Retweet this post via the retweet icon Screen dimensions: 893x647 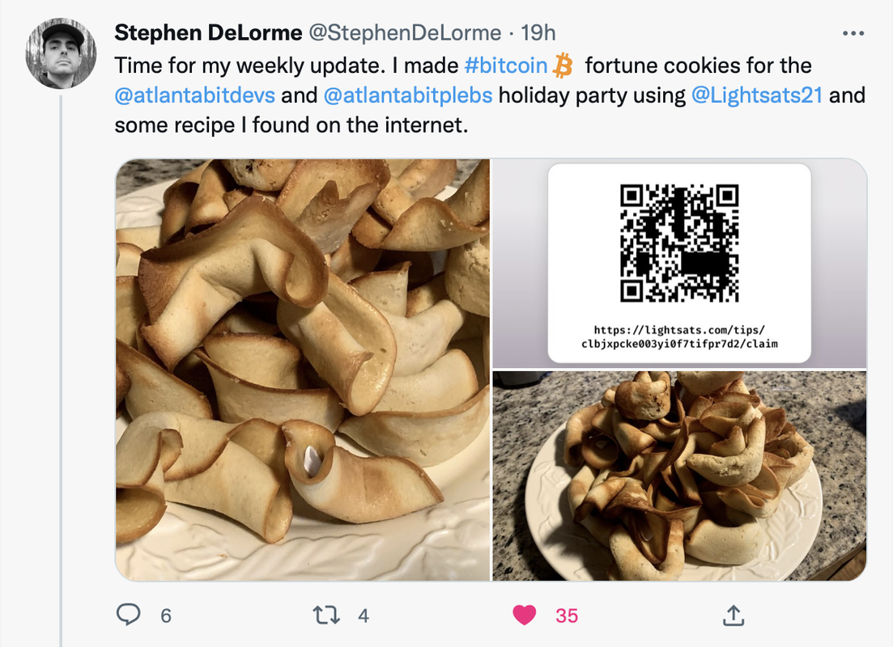pos(326,615)
